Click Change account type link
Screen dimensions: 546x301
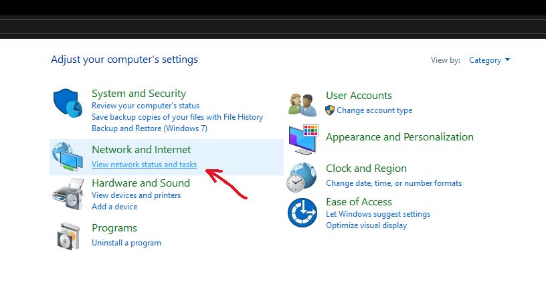coord(374,110)
